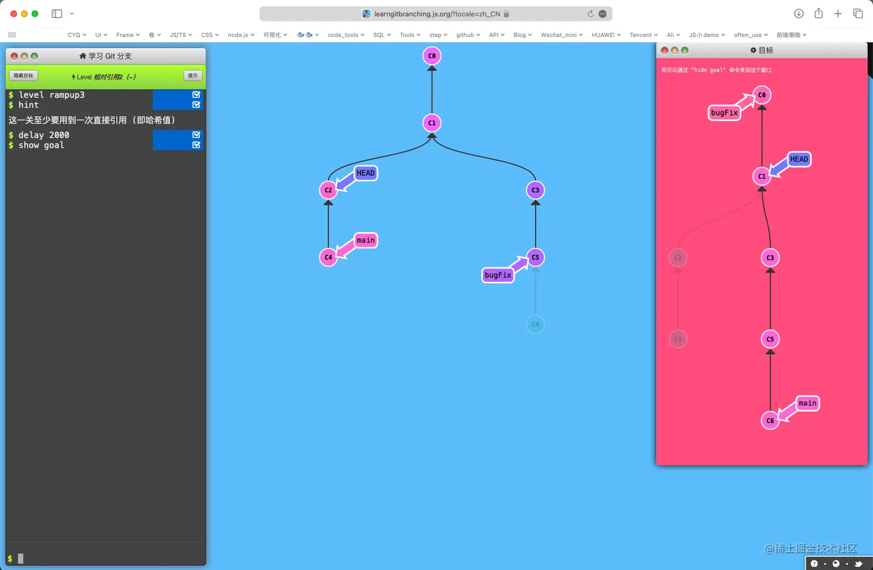Expand the github bookmarks folder
Screen dimensions: 873x570
pos(468,35)
